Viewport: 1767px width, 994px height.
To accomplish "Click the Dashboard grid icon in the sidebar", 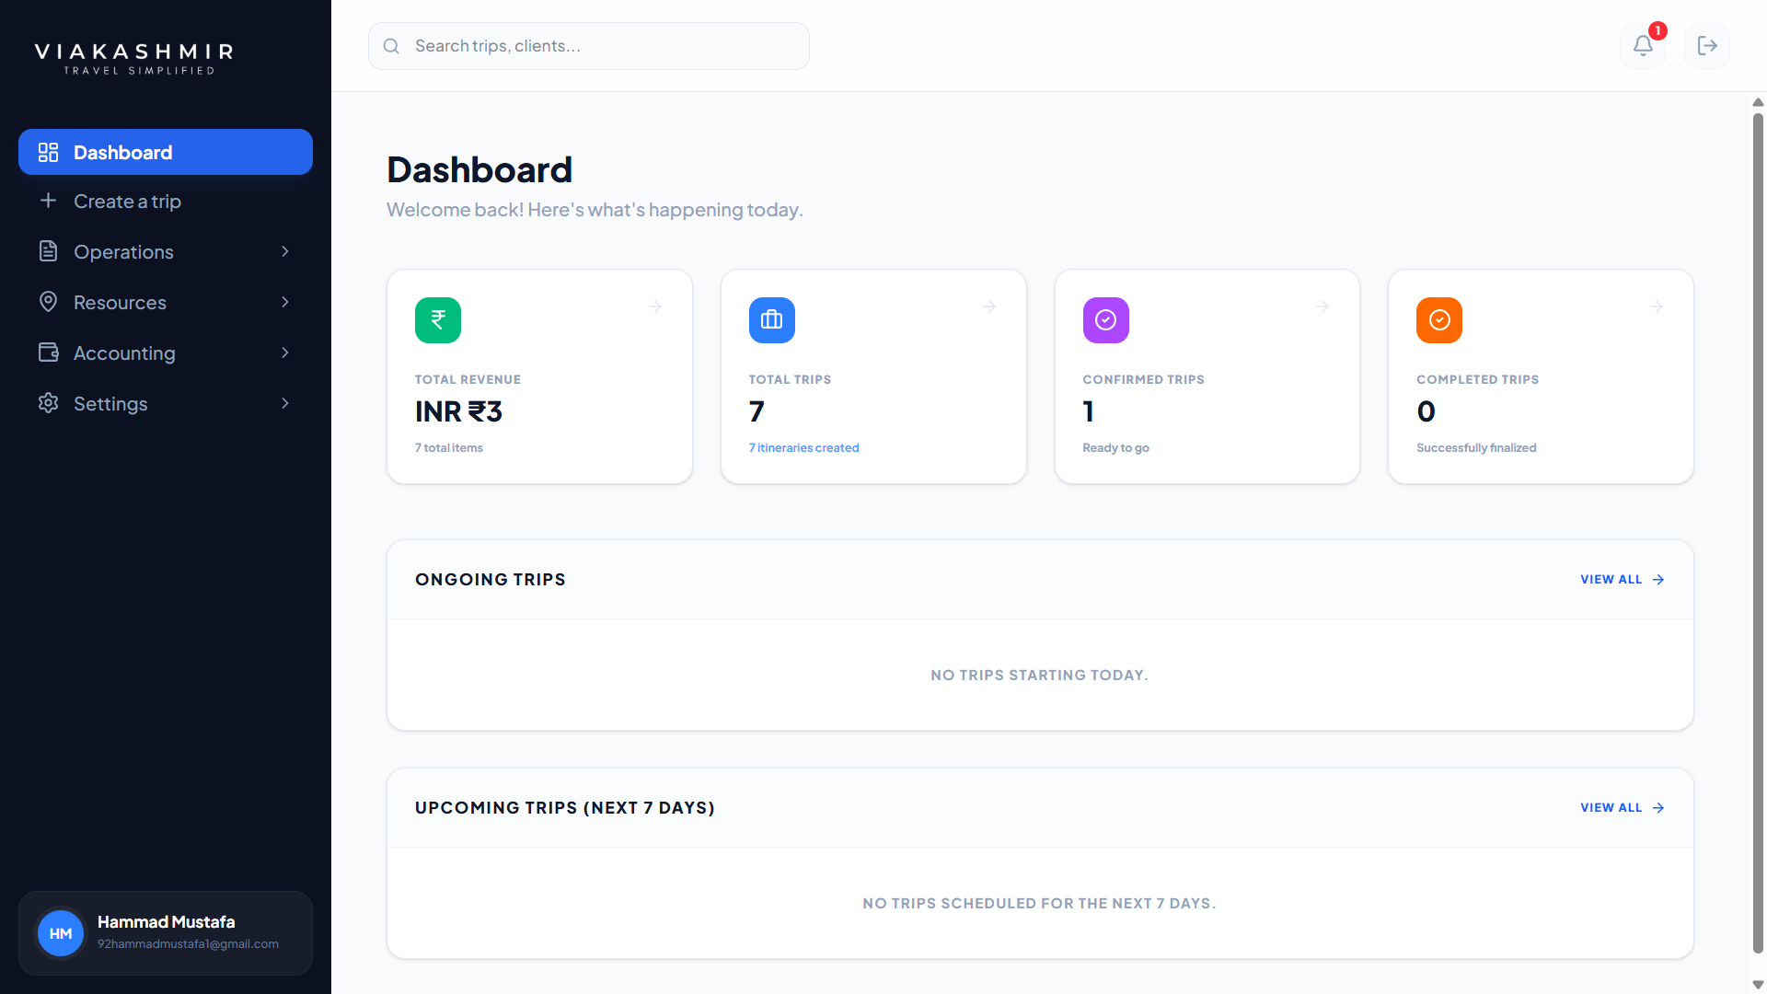I will (48, 152).
